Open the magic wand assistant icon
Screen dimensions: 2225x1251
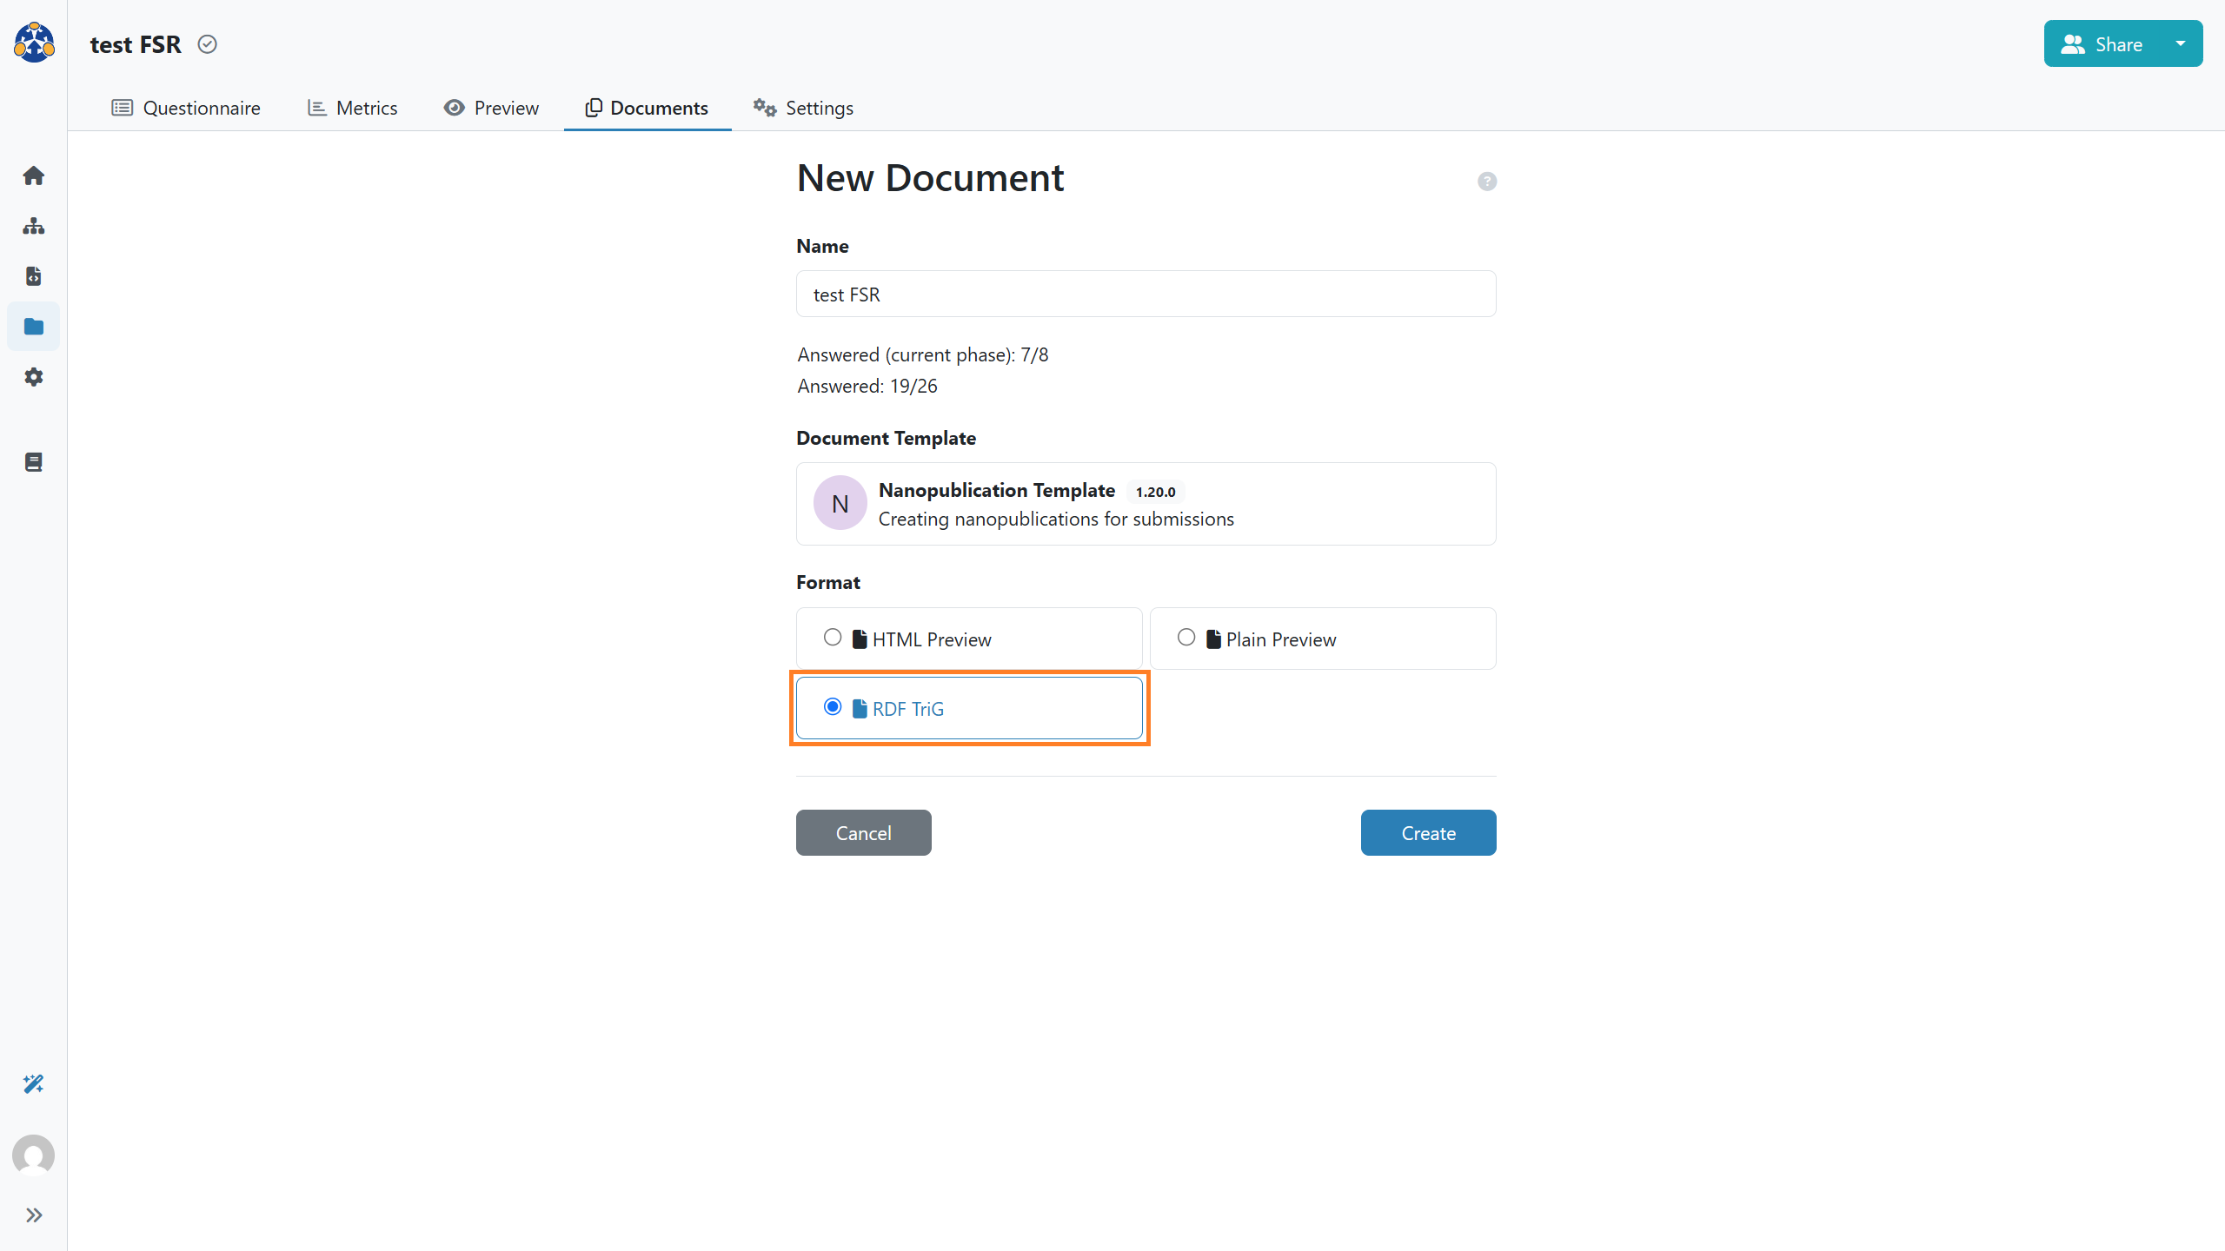[34, 1083]
